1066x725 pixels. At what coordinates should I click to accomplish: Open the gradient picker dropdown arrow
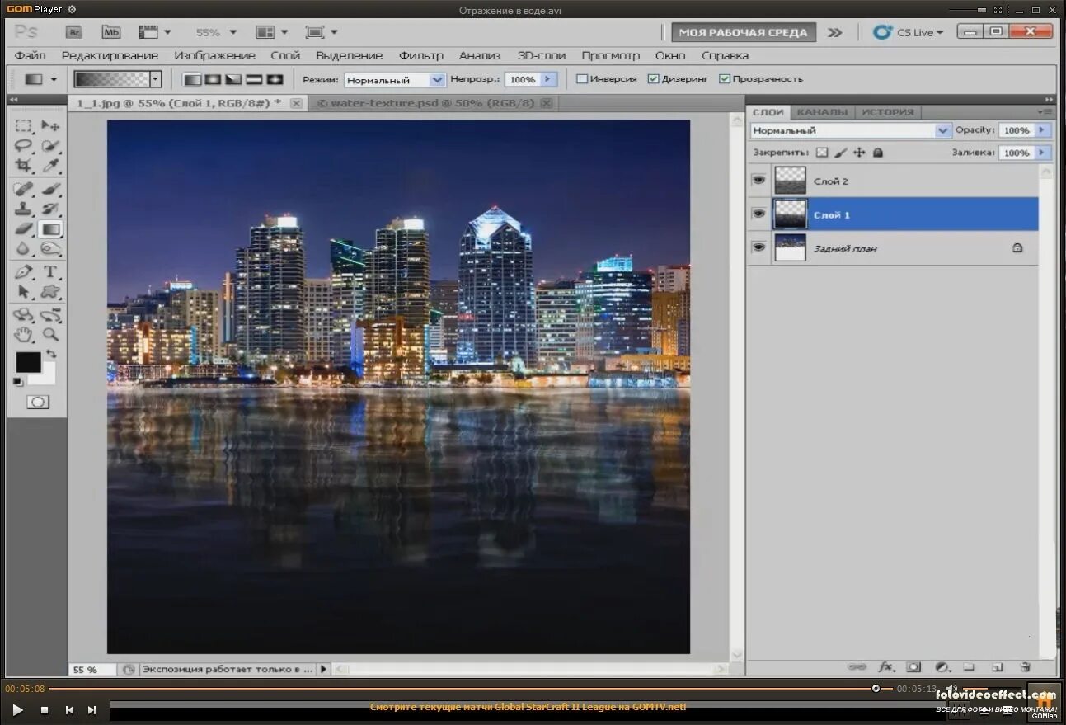coord(155,79)
